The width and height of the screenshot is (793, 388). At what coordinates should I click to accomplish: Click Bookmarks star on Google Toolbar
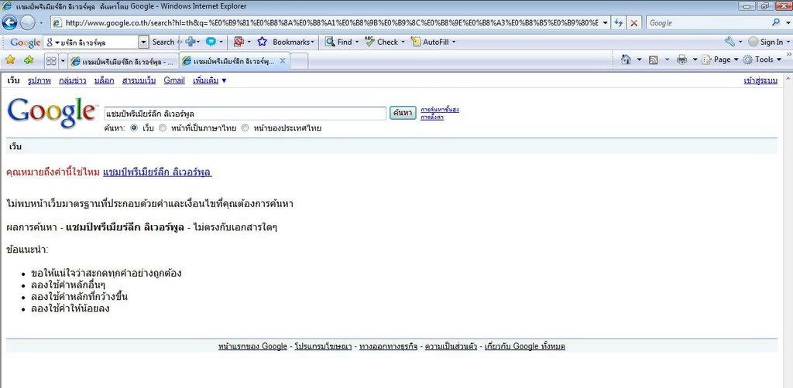click(x=263, y=42)
